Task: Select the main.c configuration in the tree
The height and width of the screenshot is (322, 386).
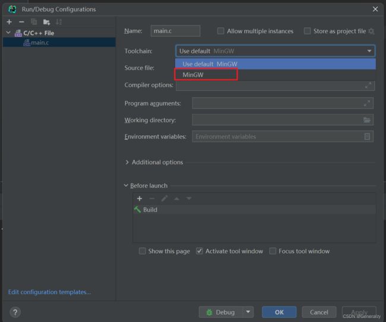Action: click(x=59, y=43)
